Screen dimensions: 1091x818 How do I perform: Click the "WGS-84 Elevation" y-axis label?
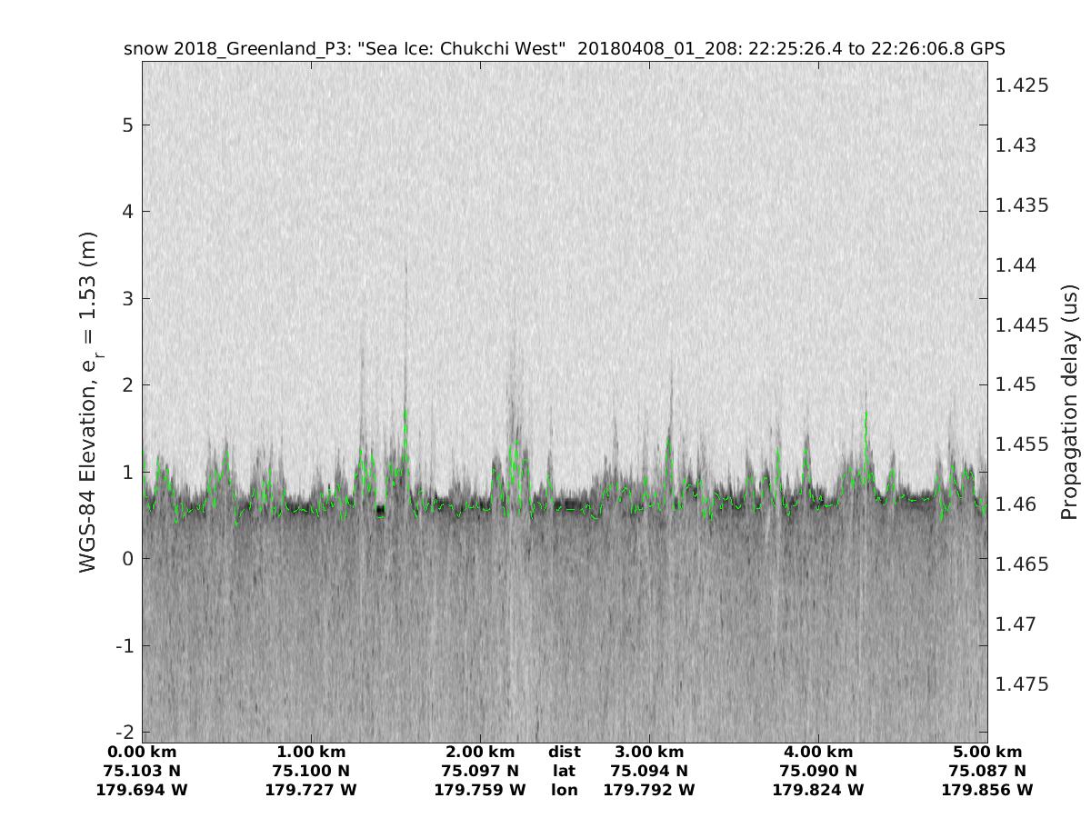[88, 401]
